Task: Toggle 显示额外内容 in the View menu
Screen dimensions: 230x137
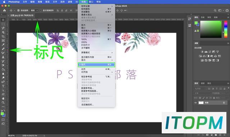Action: [96, 57]
